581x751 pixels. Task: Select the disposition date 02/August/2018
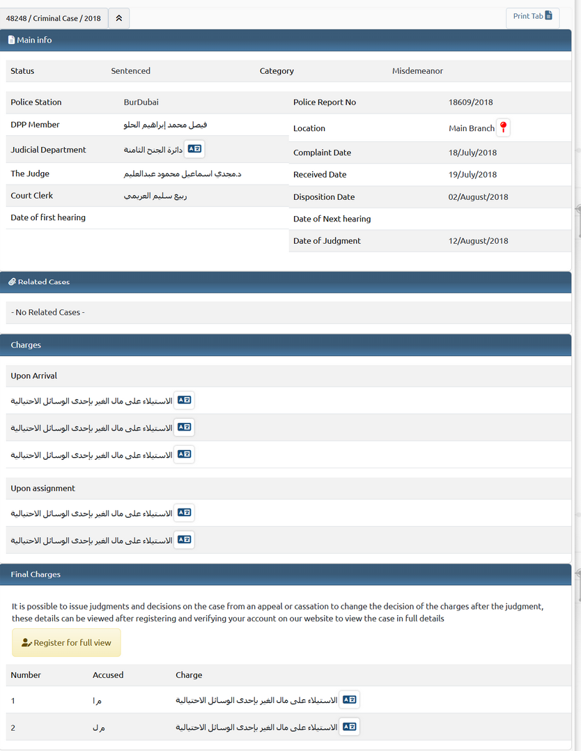[478, 197]
